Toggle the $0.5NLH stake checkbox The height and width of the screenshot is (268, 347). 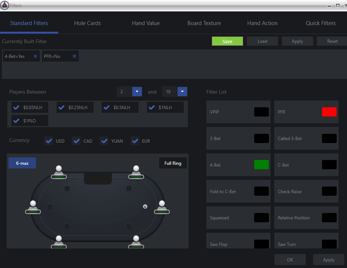(107, 107)
